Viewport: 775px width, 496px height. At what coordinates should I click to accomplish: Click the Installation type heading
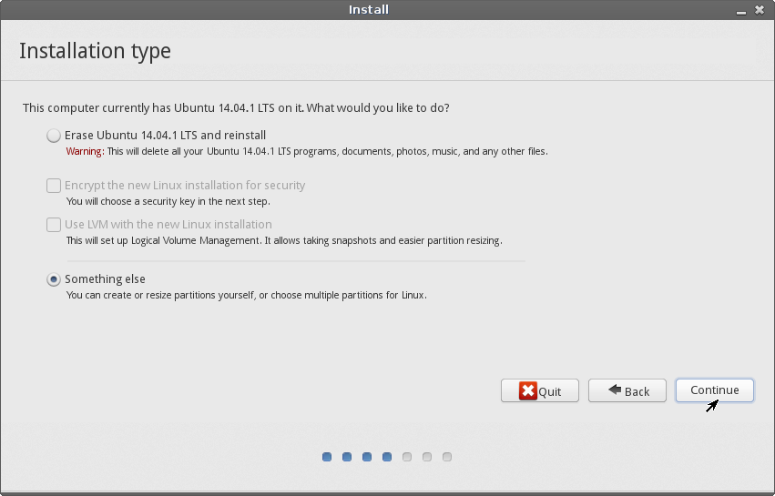(x=95, y=51)
